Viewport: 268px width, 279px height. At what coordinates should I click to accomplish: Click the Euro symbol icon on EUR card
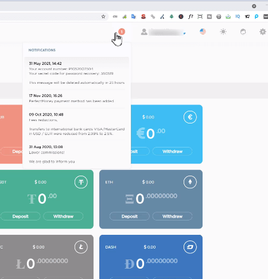click(190, 117)
